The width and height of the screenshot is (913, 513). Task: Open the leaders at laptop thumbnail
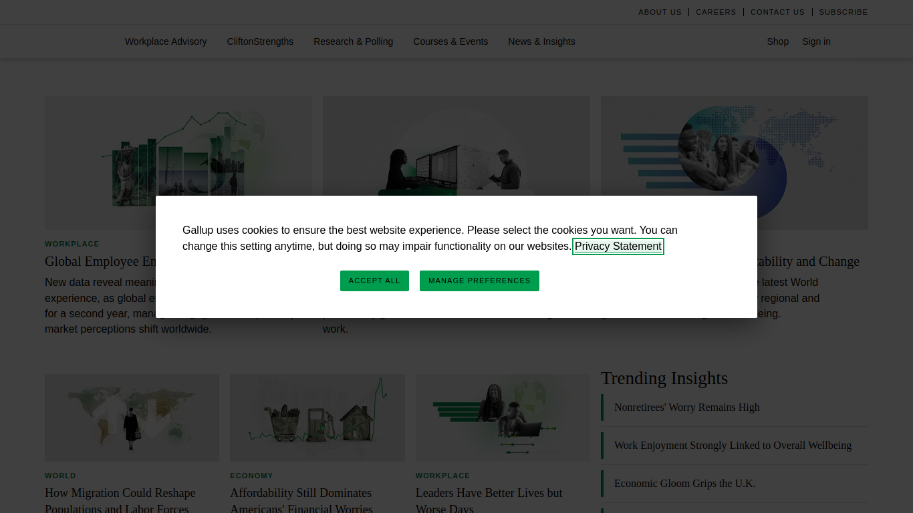click(503, 417)
